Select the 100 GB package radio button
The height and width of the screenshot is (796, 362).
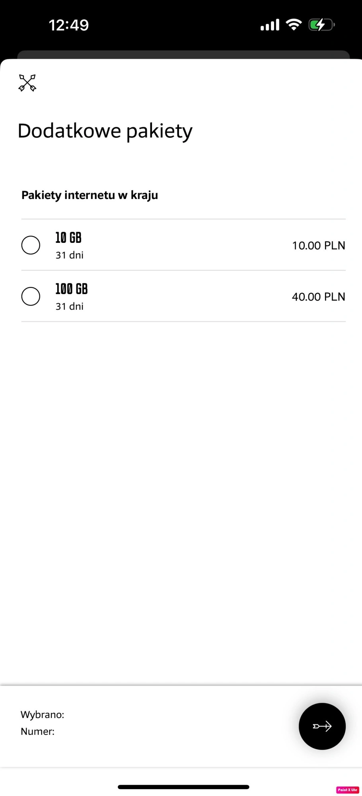click(x=31, y=296)
